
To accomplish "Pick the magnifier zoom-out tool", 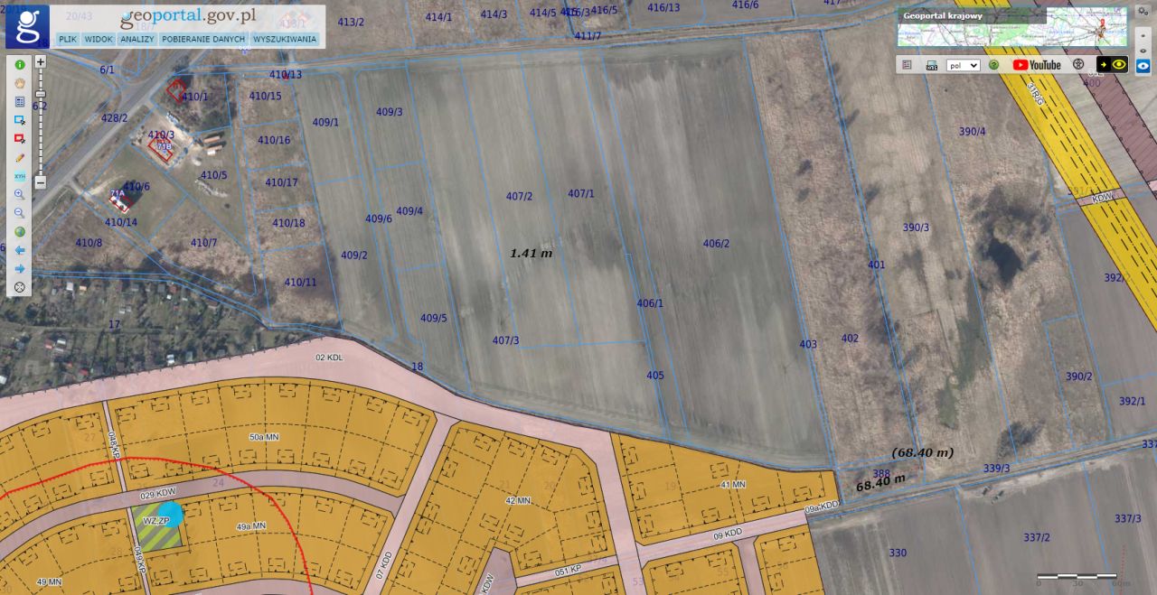I will [19, 213].
